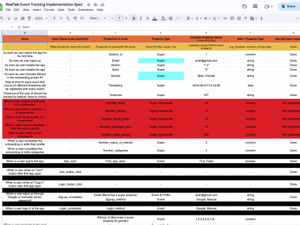Click the Share button
300x225 pixels.
pos(289,7)
